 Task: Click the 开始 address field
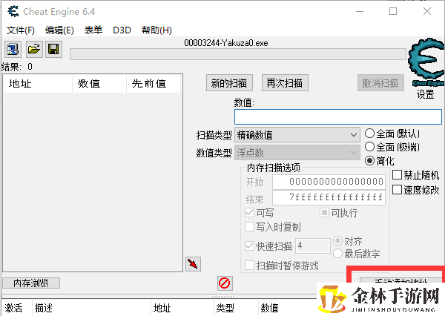[x=329, y=182]
